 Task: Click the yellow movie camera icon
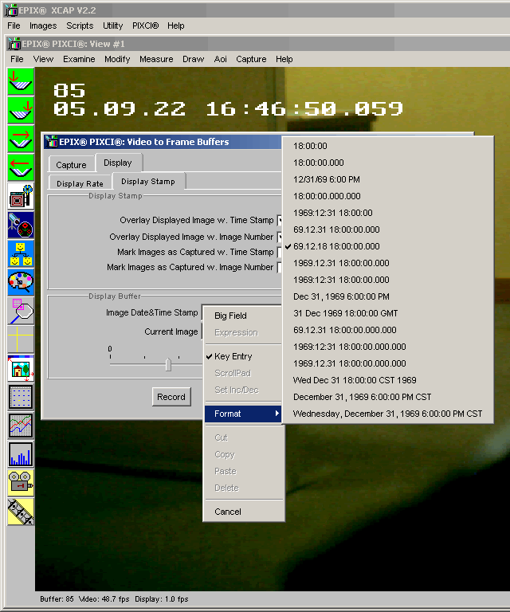tap(21, 483)
